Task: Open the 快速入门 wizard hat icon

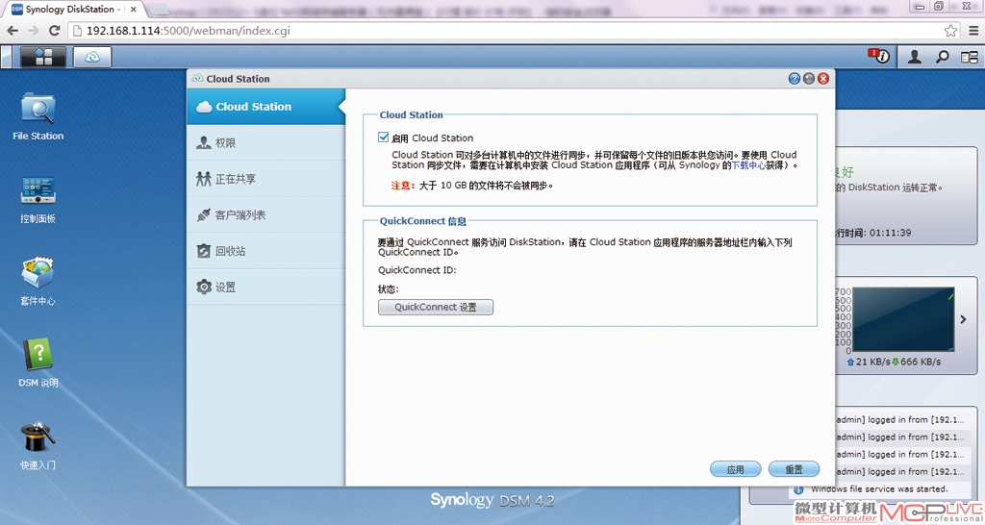Action: tap(38, 446)
